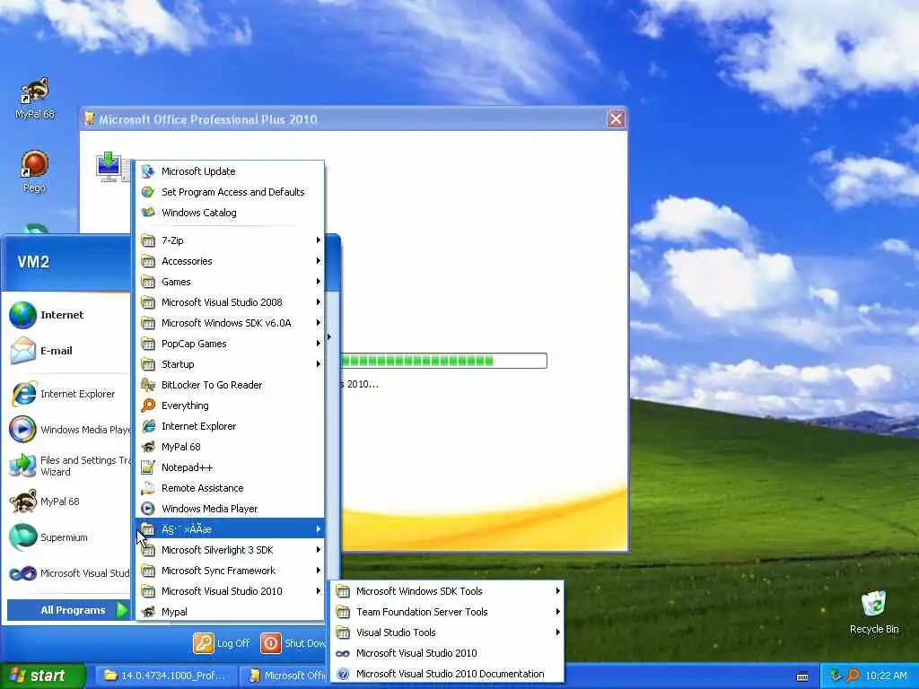
Task: Click the Visual Studio 2010 Documentation help icon
Action: (343, 674)
